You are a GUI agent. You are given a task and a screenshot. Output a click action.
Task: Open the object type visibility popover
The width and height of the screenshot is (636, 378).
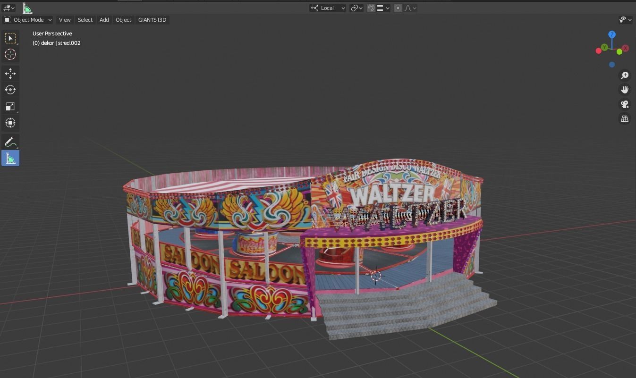622,19
